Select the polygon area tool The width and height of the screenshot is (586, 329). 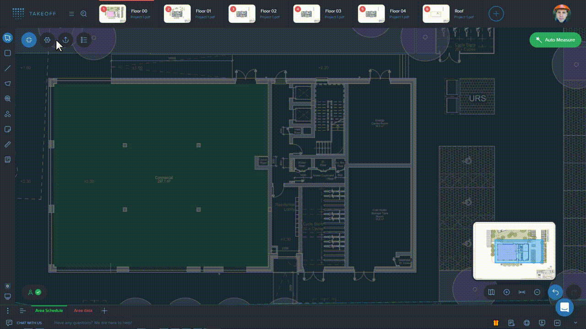(7, 84)
